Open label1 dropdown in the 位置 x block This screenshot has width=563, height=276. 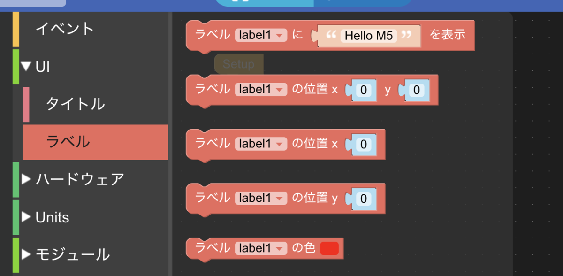click(x=260, y=144)
